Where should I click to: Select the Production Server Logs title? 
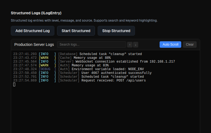point(34,45)
